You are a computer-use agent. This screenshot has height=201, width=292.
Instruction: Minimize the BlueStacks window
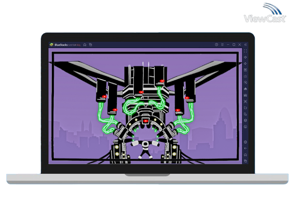(228, 45)
